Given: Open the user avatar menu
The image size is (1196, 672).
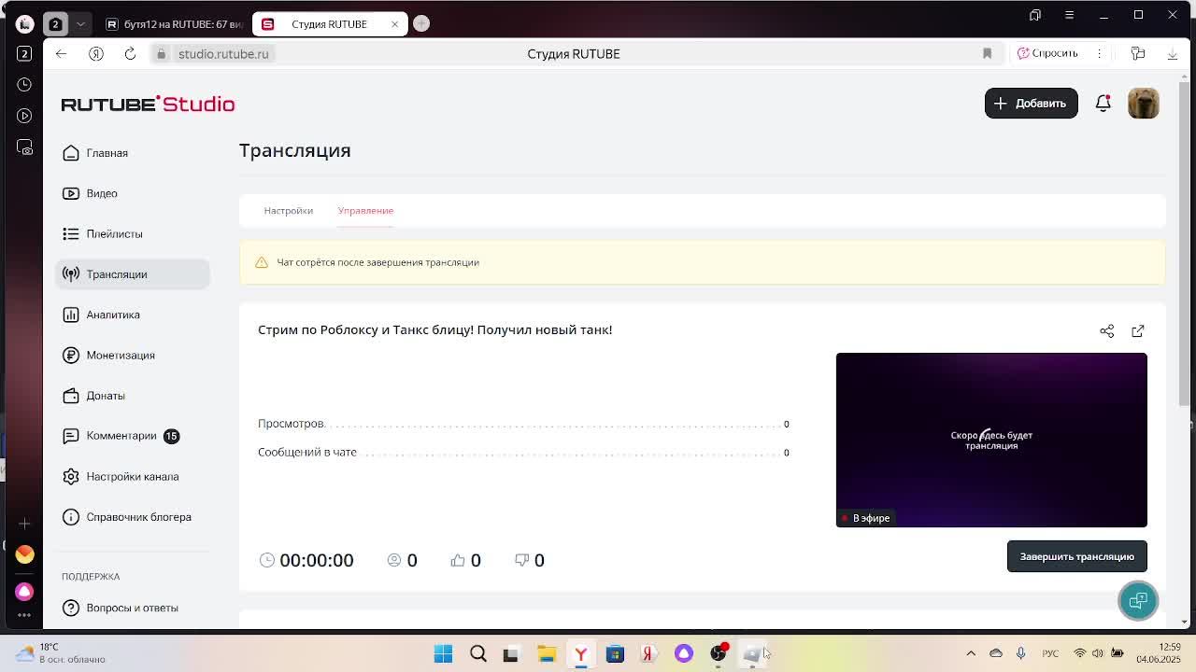Looking at the screenshot, I should [x=1144, y=104].
